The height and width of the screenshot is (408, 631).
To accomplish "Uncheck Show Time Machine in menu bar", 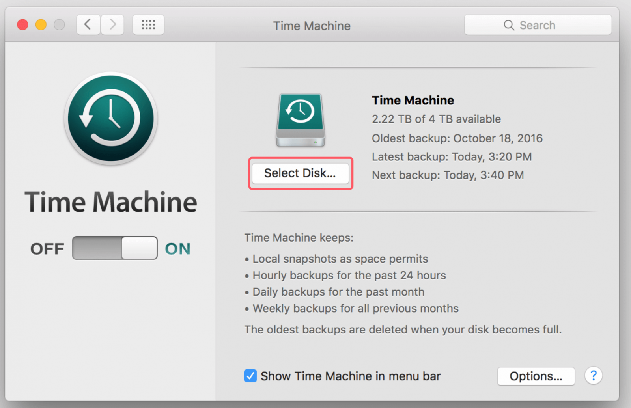I will (x=250, y=376).
